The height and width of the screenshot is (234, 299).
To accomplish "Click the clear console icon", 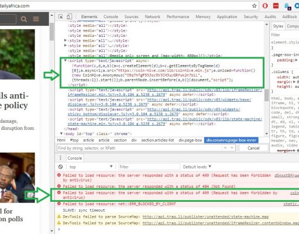I will tap(60, 167).
